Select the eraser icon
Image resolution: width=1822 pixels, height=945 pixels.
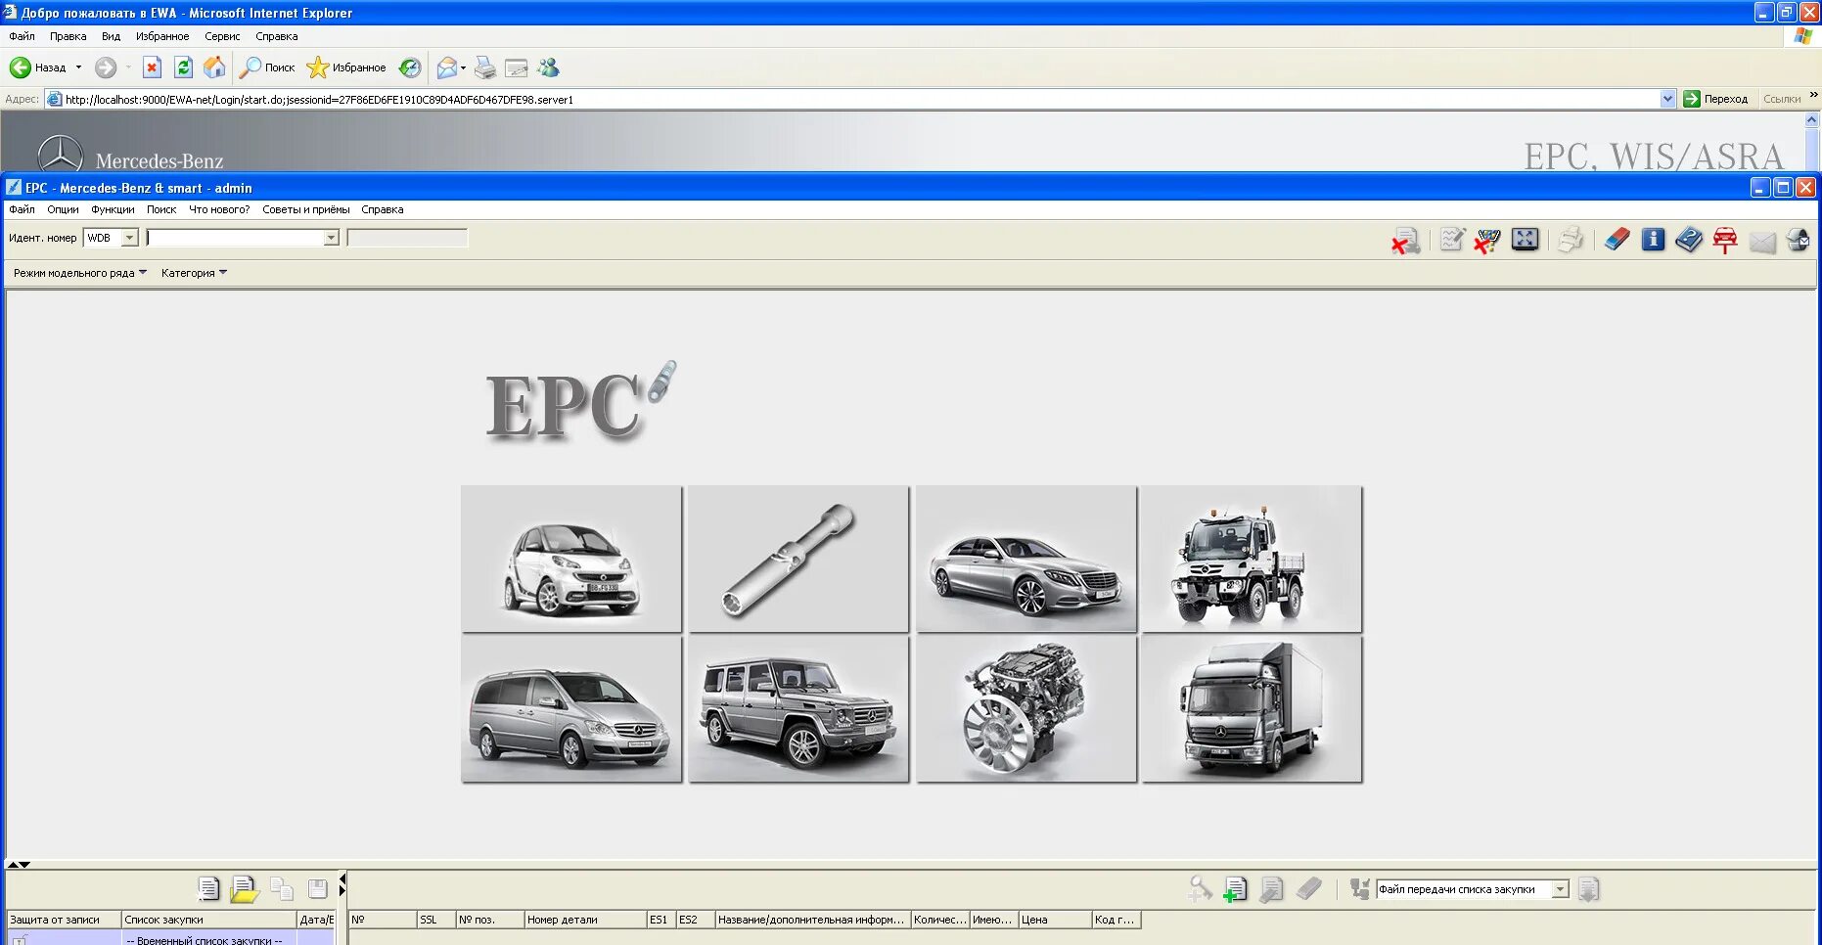1617,240
